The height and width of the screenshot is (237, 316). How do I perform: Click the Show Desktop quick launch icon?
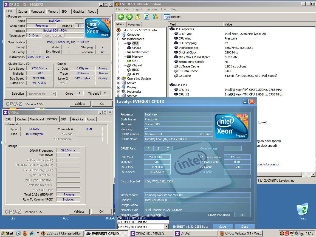coord(19,233)
